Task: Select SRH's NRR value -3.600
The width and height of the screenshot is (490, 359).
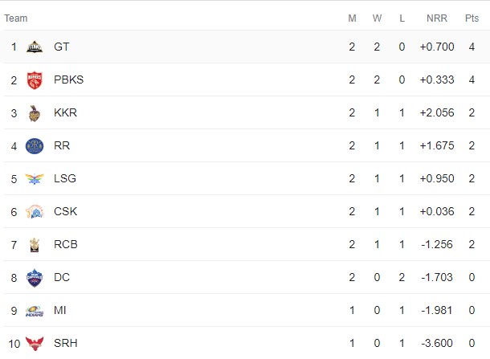Action: 437,343
